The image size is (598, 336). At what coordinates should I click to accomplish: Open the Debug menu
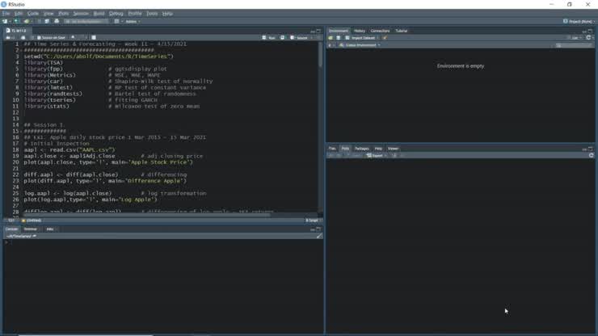coord(116,14)
